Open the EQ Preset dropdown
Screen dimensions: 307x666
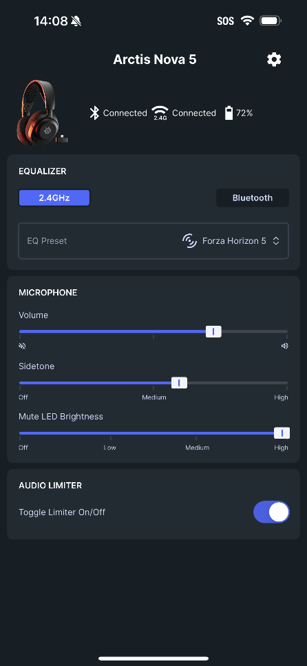click(x=153, y=241)
